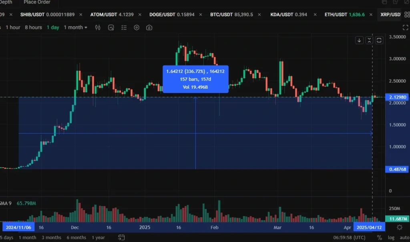Open the indicators panel icon
This screenshot has height=242, width=410.
[111, 28]
